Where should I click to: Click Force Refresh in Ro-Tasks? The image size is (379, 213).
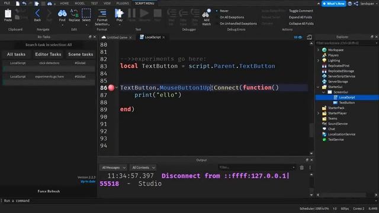(x=49, y=191)
